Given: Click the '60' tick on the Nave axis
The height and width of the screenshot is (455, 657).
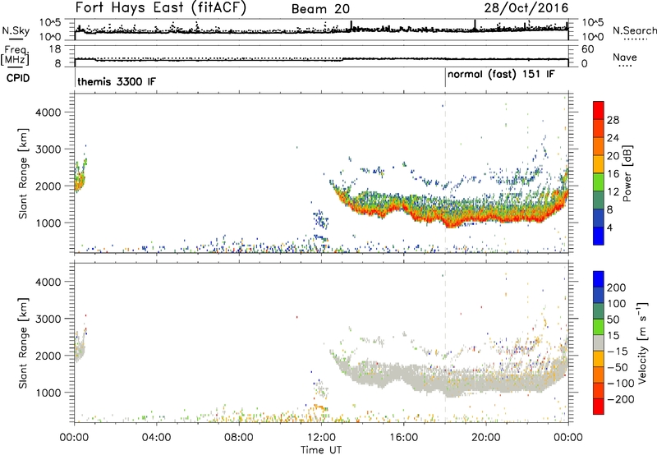Looking at the screenshot, I should 588,49.
